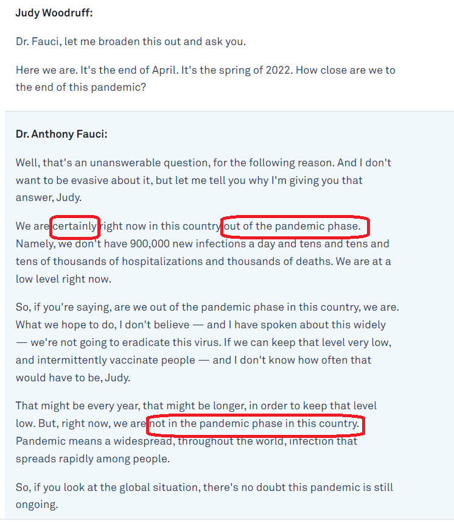Click the phrase "the end of this pandemic?"
The width and height of the screenshot is (454, 522).
point(81,87)
